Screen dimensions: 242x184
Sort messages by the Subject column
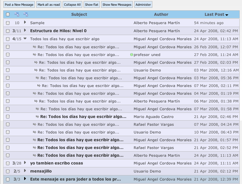pyautogui.click(x=79, y=14)
